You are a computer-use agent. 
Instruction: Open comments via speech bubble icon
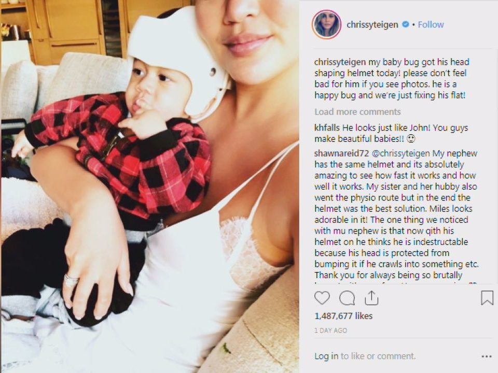click(347, 298)
